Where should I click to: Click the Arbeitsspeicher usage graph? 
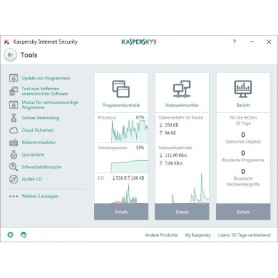point(130,166)
